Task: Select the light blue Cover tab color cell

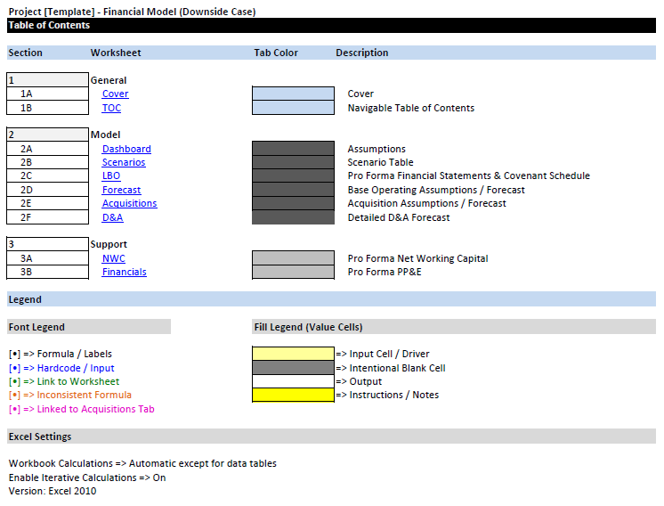Action: point(293,94)
